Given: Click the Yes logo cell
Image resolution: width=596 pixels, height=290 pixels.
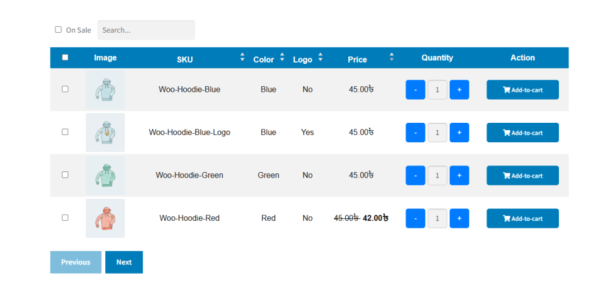Looking at the screenshot, I should [x=307, y=133].
